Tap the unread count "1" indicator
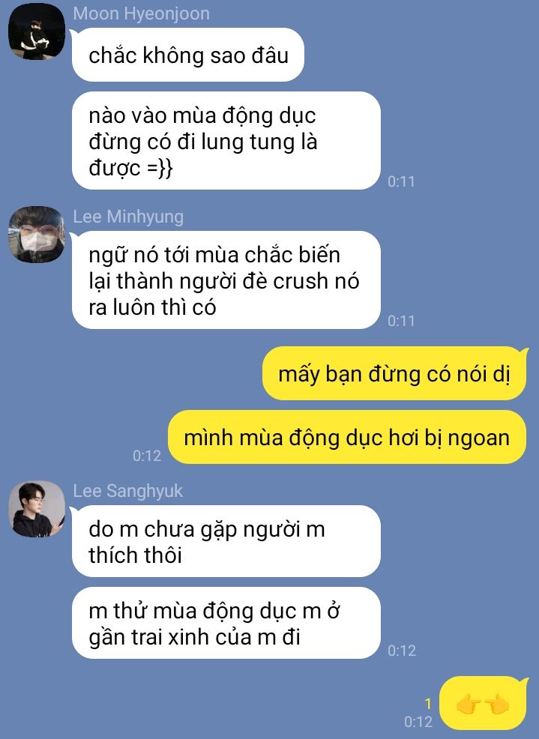 point(428,704)
